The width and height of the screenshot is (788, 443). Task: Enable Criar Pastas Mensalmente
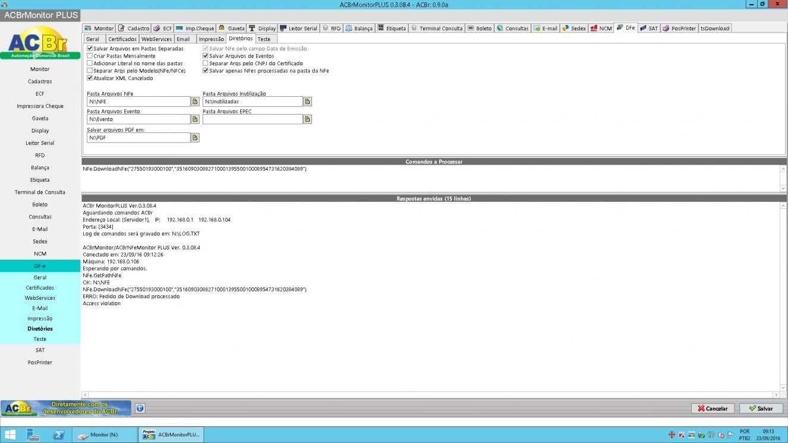(121, 56)
